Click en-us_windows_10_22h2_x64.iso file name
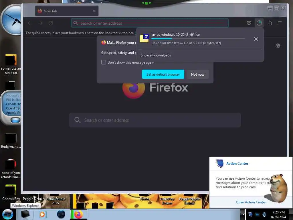Image resolution: width=293 pixels, height=220 pixels. [x=175, y=35]
